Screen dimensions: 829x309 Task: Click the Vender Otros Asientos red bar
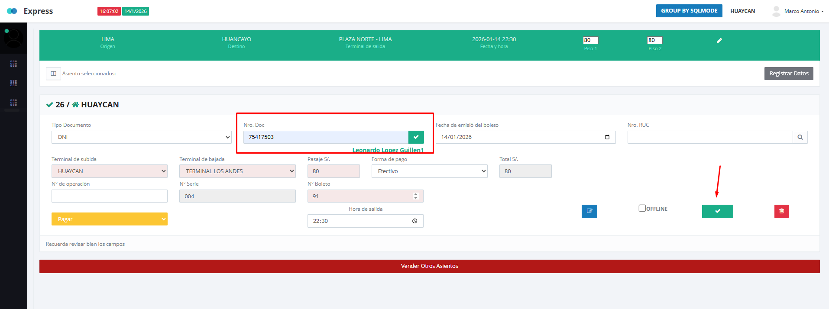click(x=429, y=266)
